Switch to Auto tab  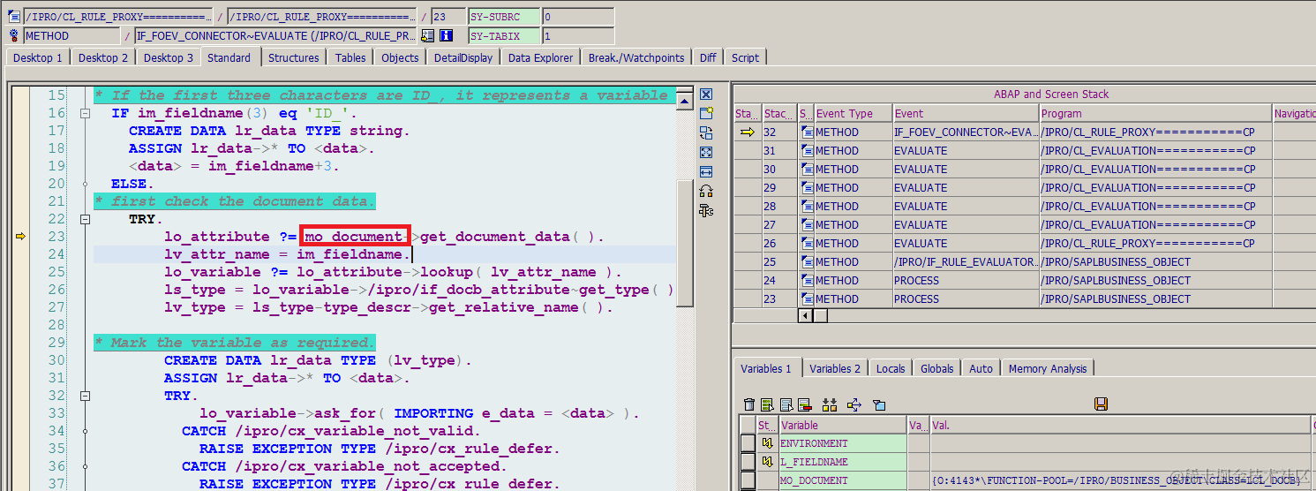981,368
